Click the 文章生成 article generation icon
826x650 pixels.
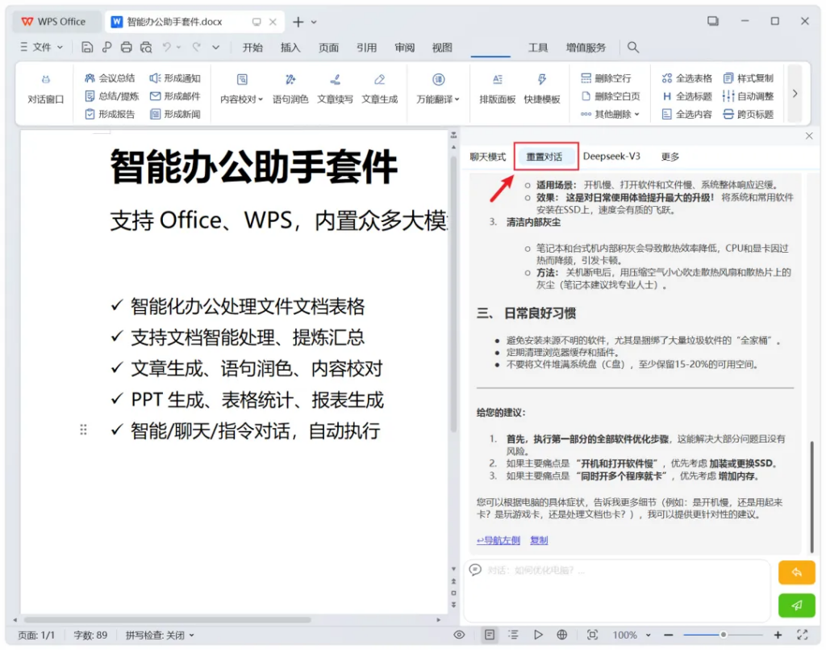(x=379, y=88)
